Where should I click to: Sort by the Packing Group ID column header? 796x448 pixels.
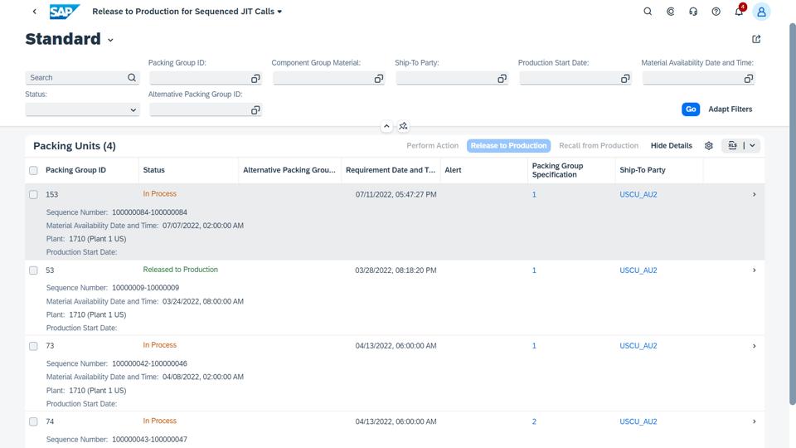[x=75, y=170]
